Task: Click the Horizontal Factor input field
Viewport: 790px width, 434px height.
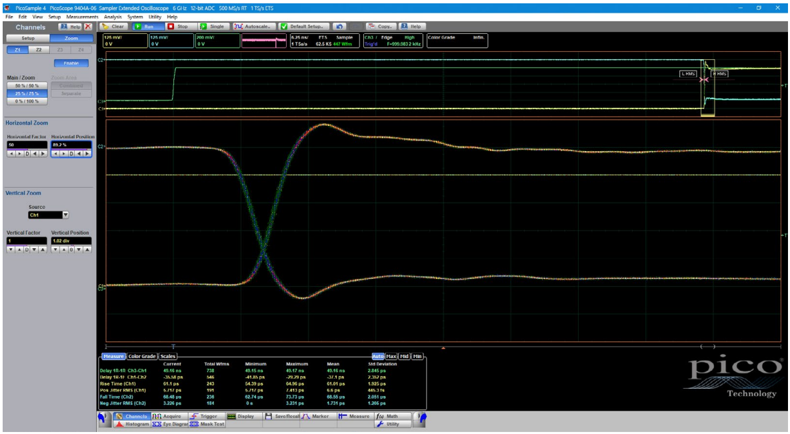Action: 26,144
